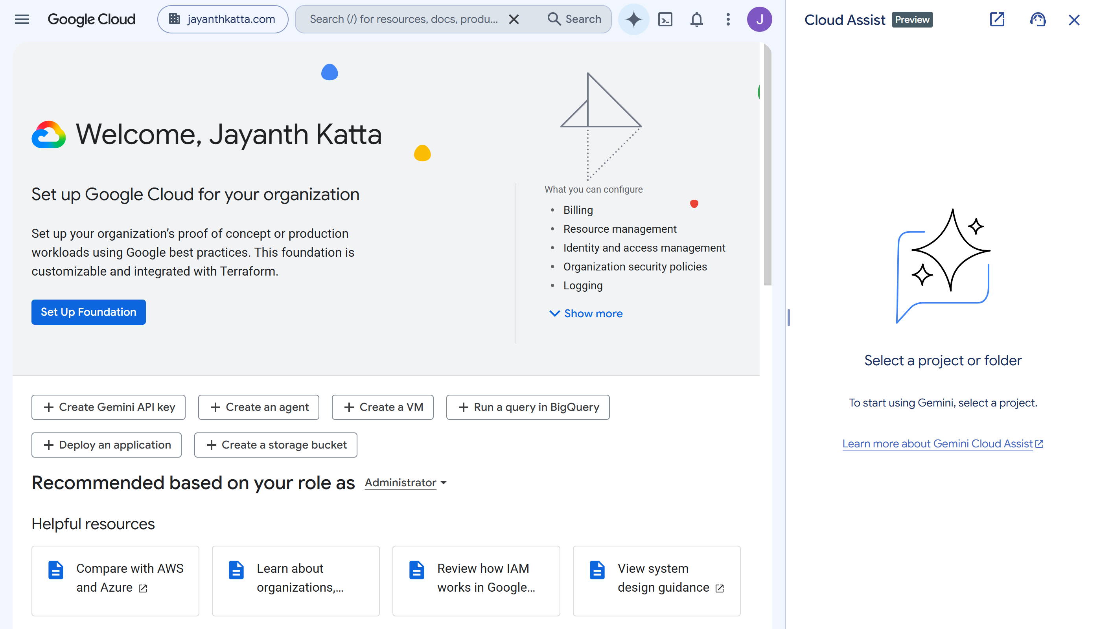Open the Administrator role dropdown
The width and height of the screenshot is (1101, 629).
coord(405,482)
